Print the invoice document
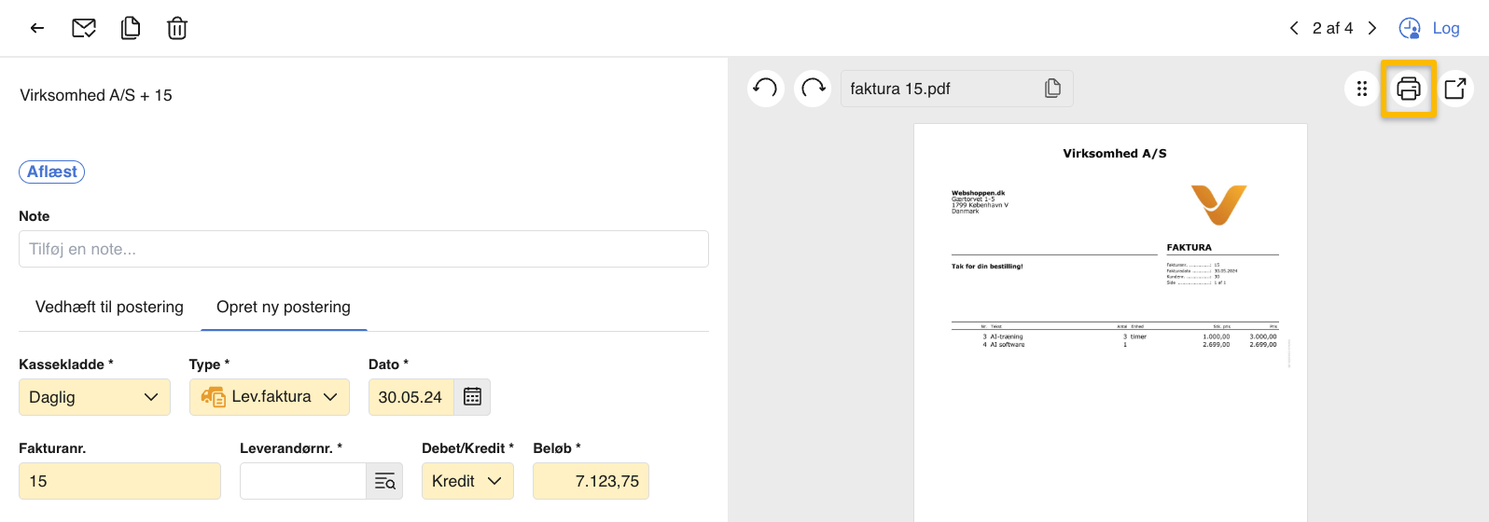 click(x=1408, y=89)
